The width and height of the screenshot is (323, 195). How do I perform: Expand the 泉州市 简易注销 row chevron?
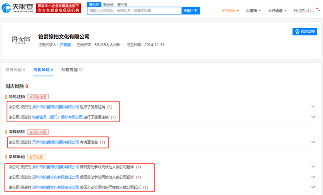tap(313, 107)
